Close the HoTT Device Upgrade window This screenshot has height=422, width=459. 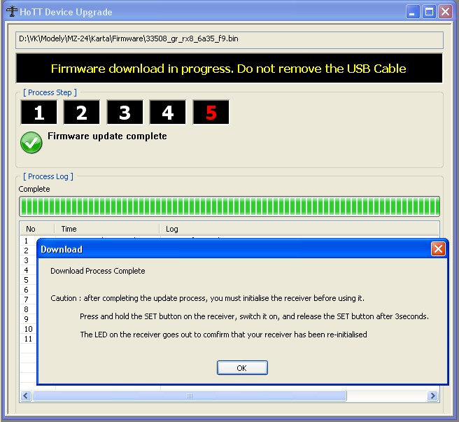[x=445, y=12]
